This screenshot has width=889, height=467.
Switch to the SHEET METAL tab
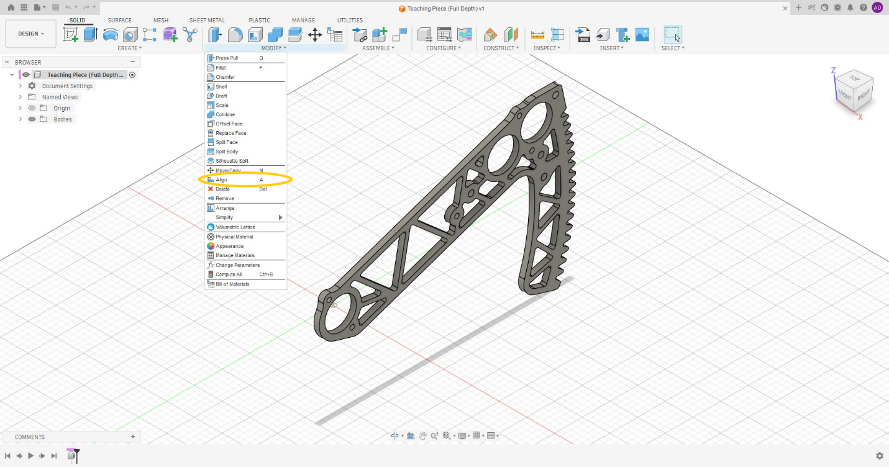tap(207, 20)
